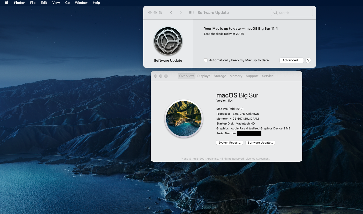Click '4 GB 667 MHz DRAM' memory value
This screenshot has height=214, width=363.
click(244, 119)
